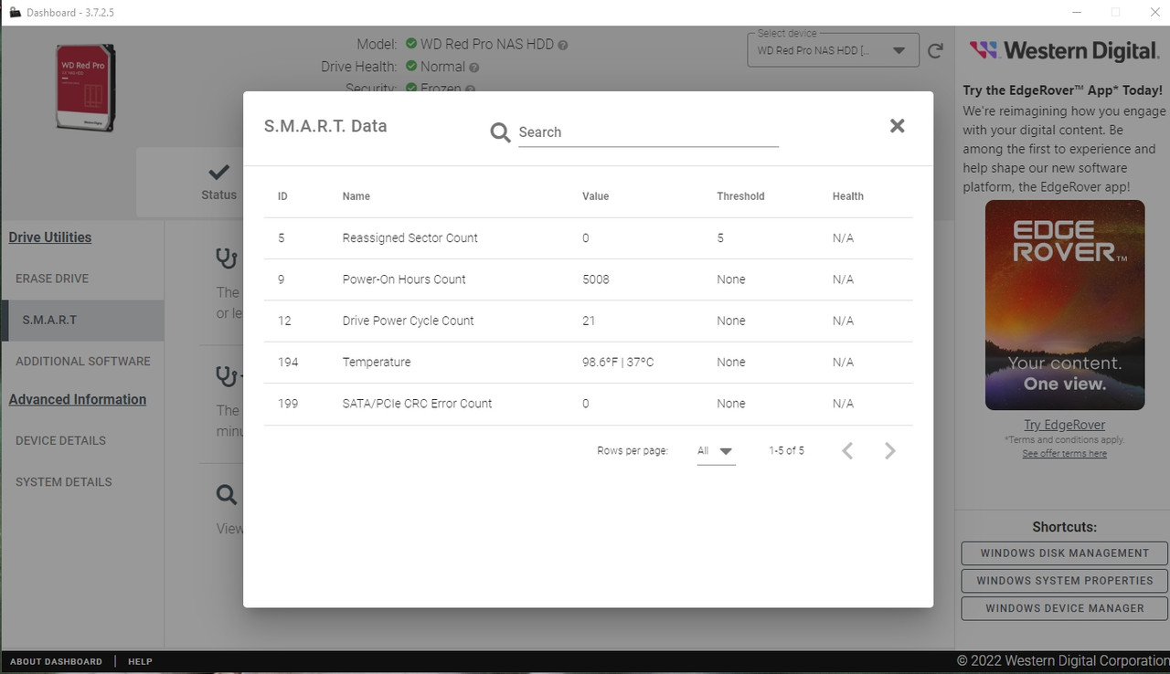Click the Drive Power Cycle value 21
1170x674 pixels.
589,321
